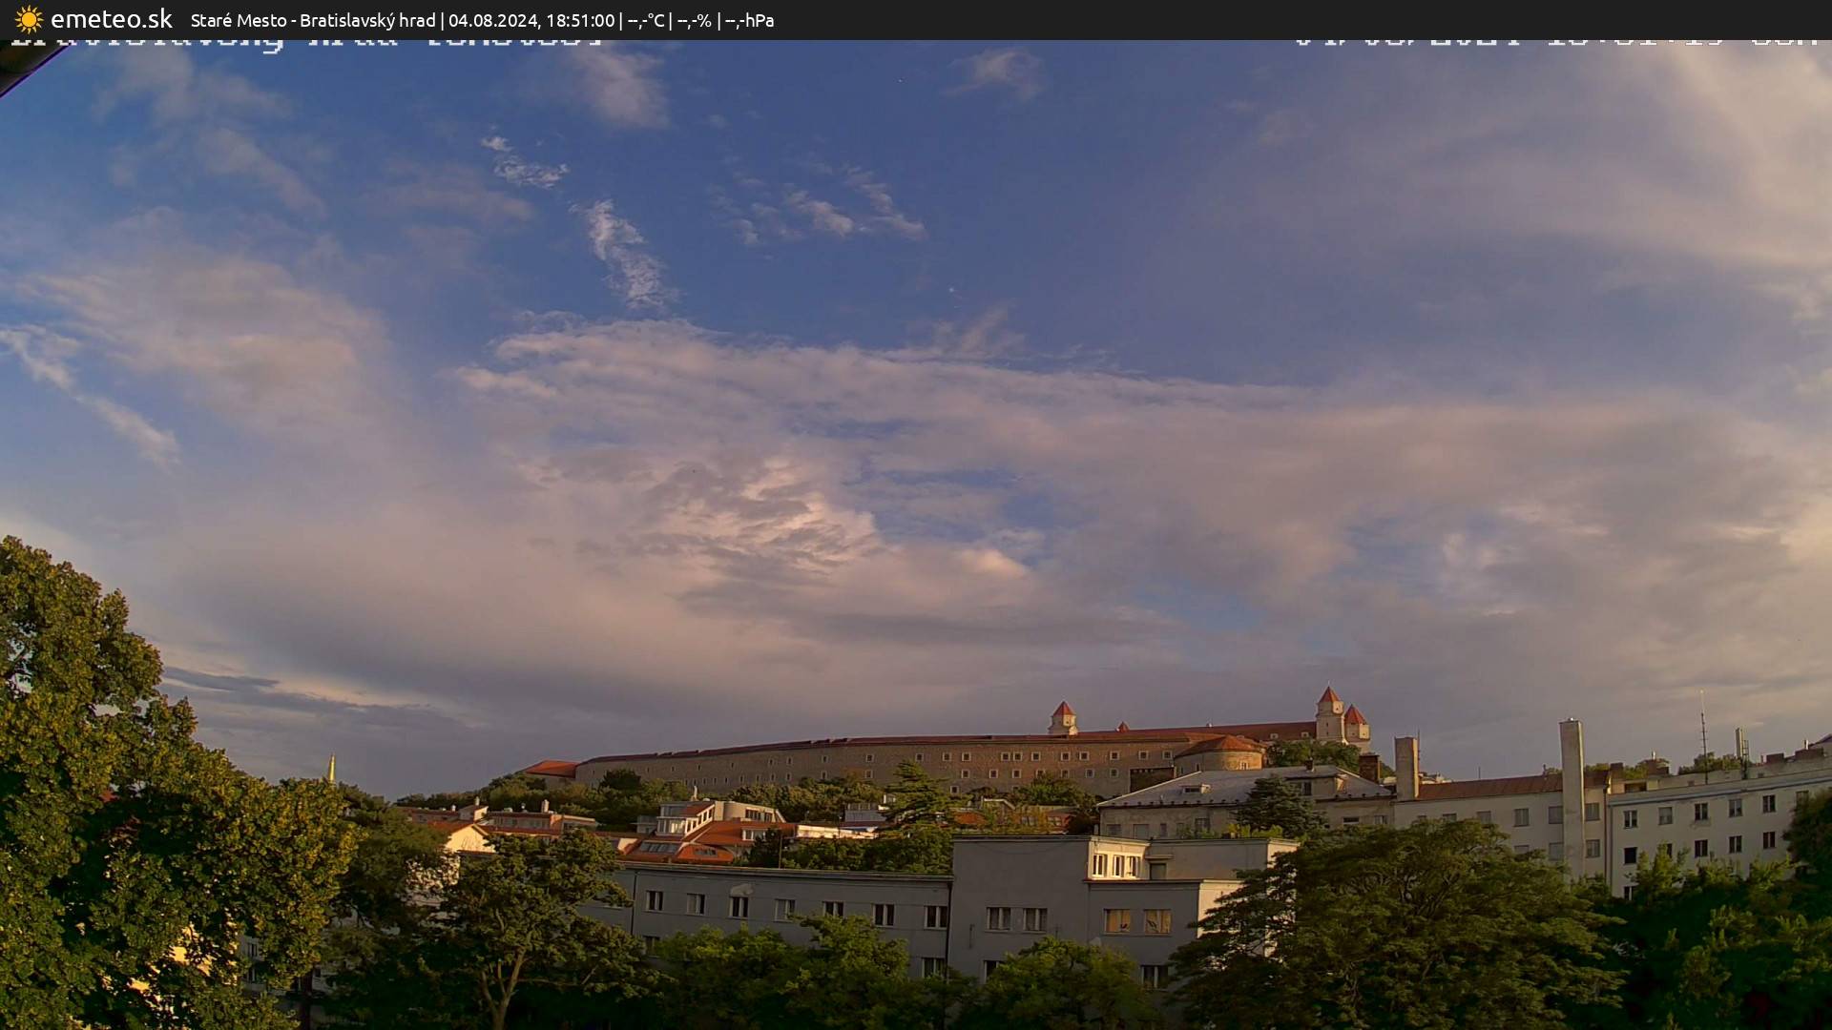Click the hPa pressure readout
This screenshot has height=1030, width=1832.
(x=753, y=19)
